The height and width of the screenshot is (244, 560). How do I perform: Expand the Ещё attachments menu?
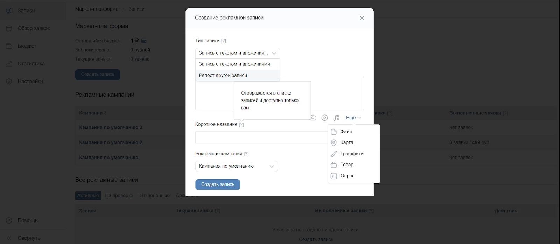click(353, 118)
